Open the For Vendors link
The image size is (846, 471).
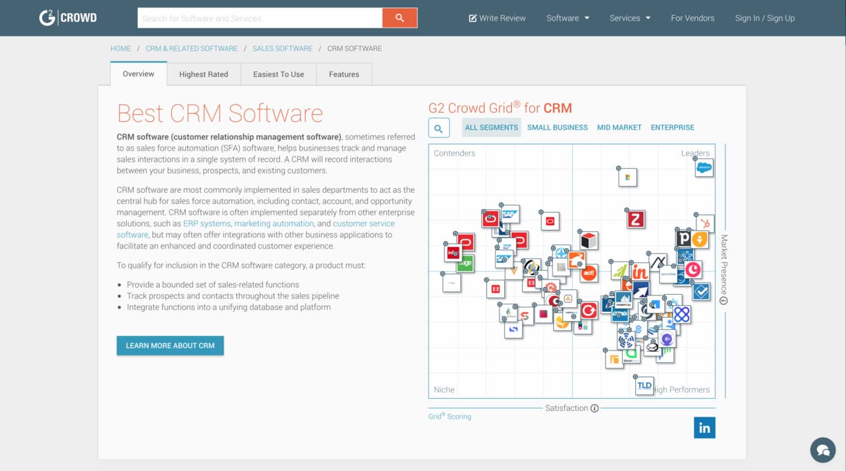(692, 18)
